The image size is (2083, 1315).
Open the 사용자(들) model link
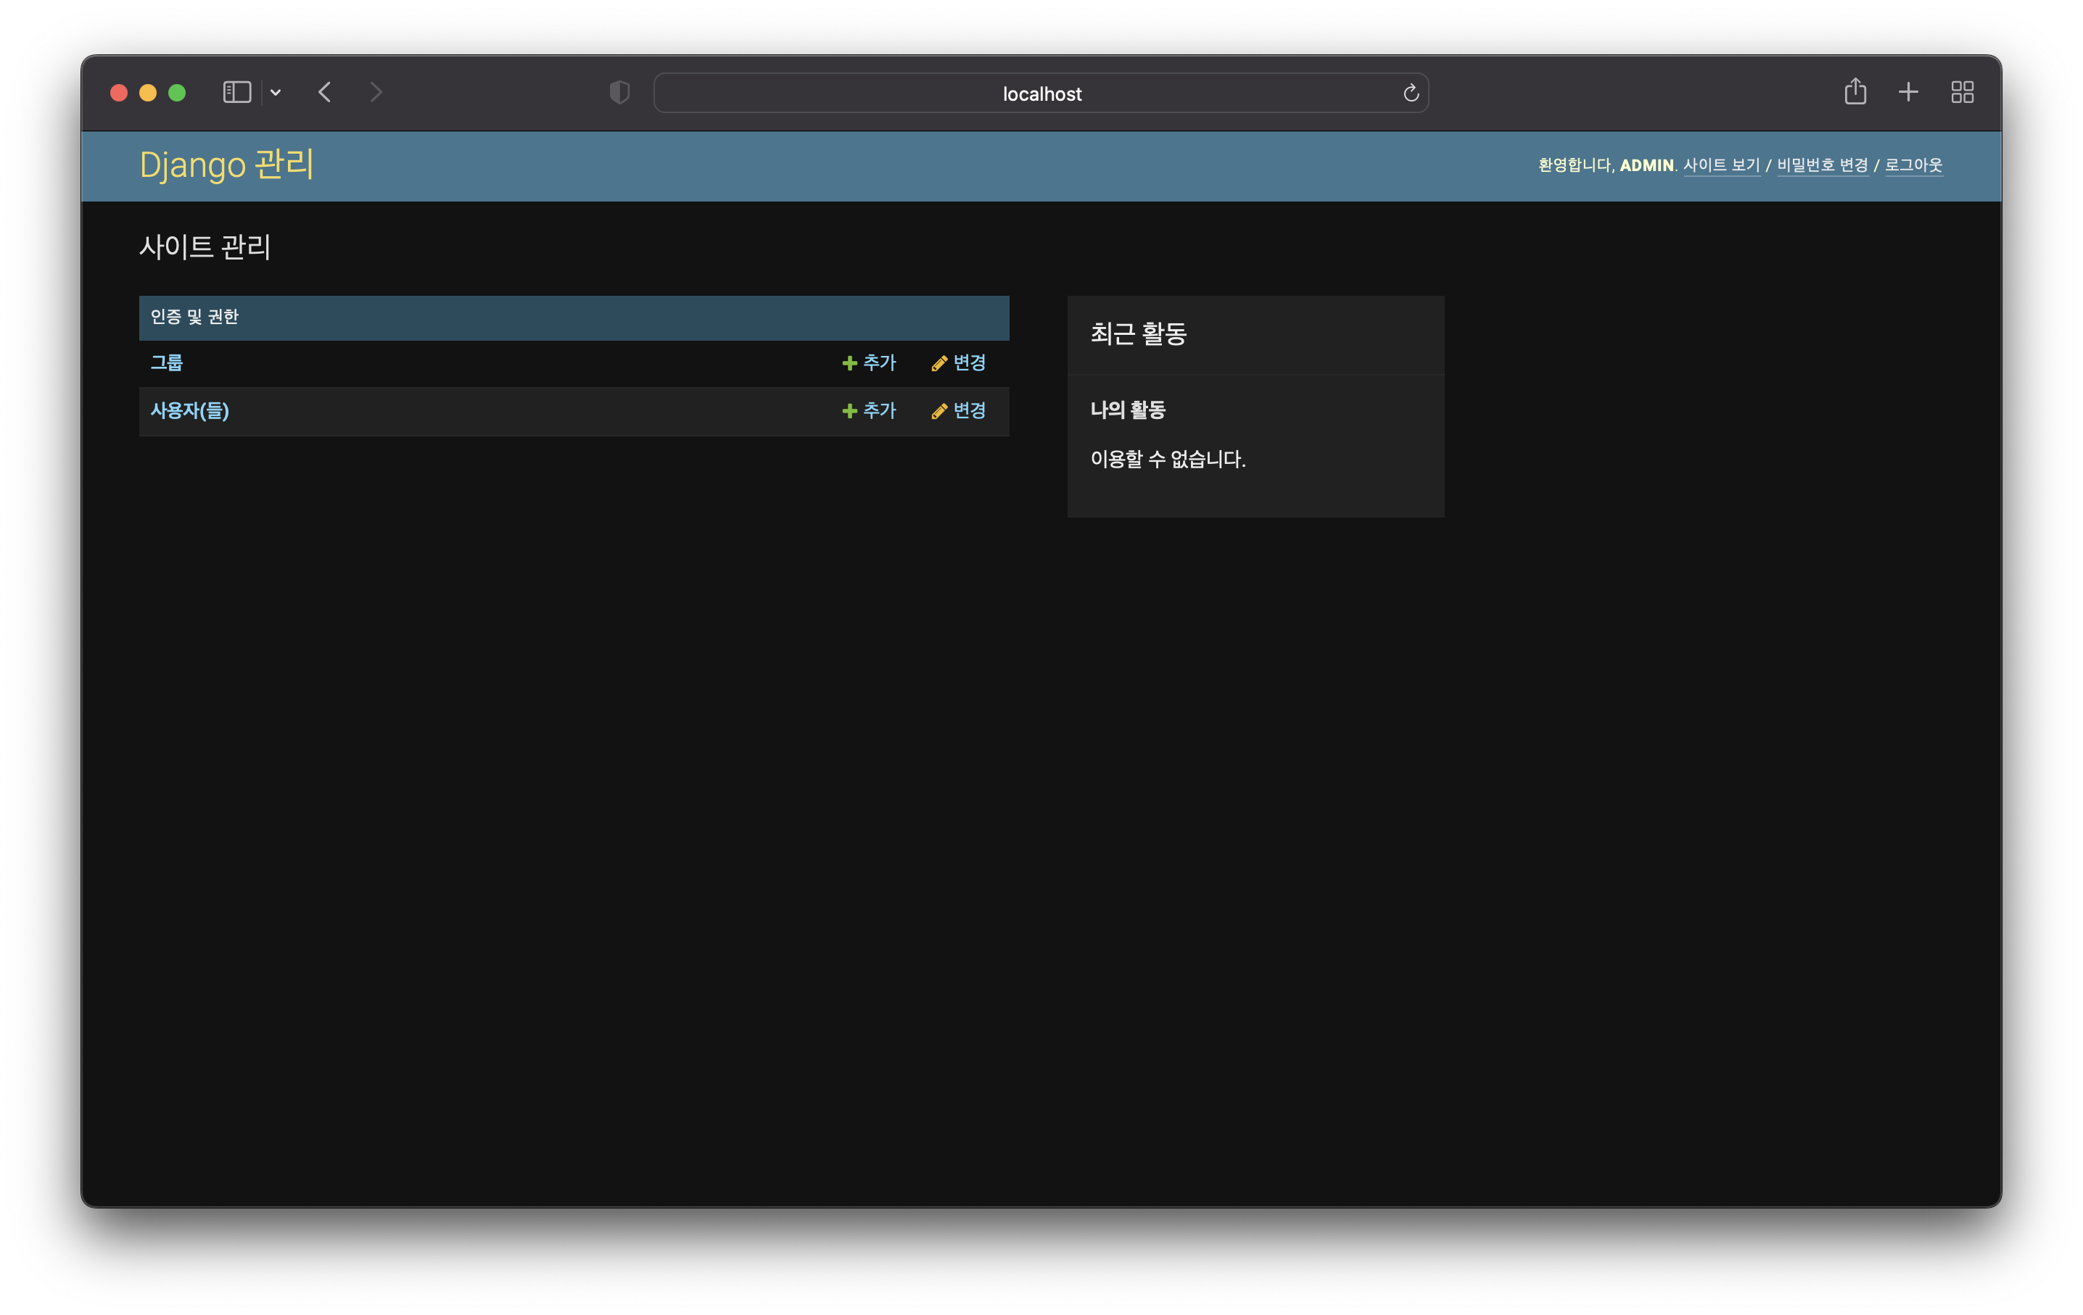pos(189,411)
